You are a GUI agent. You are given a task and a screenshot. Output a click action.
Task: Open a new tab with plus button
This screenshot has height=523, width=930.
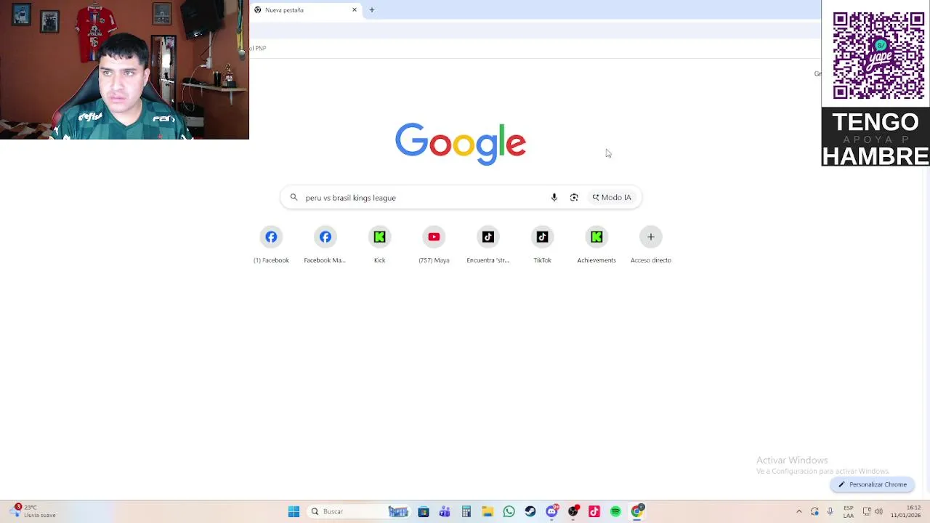tap(371, 10)
